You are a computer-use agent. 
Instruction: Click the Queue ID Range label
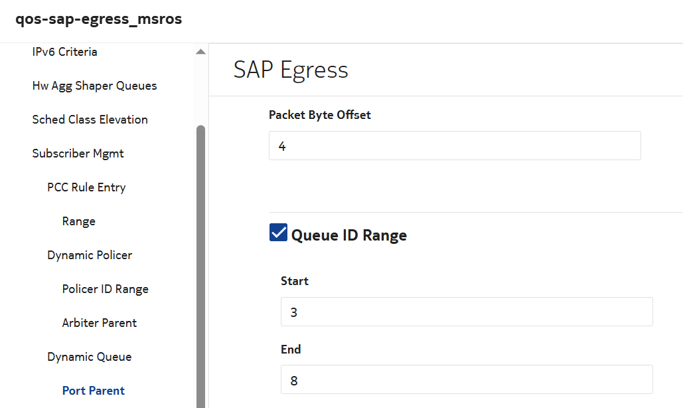(348, 235)
